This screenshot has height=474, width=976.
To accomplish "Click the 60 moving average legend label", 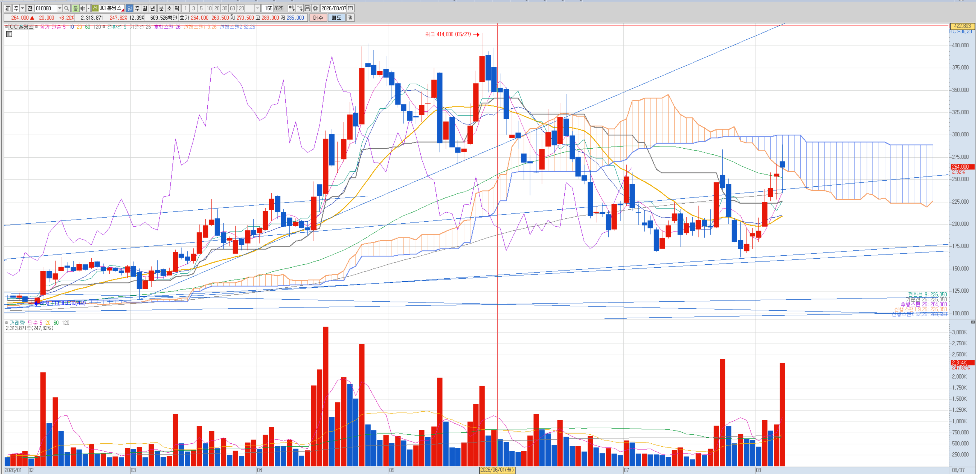I will (88, 27).
